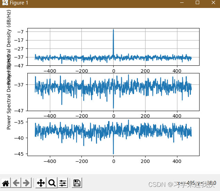
Task: Click the cursor coordinates readout in toolbar
Action: tap(197, 183)
